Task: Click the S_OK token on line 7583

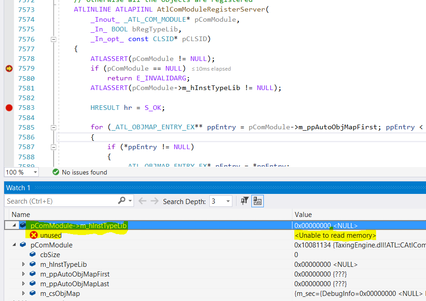Action: (152, 108)
